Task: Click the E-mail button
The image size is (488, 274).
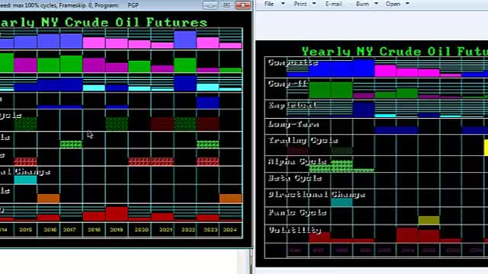Action: click(333, 4)
